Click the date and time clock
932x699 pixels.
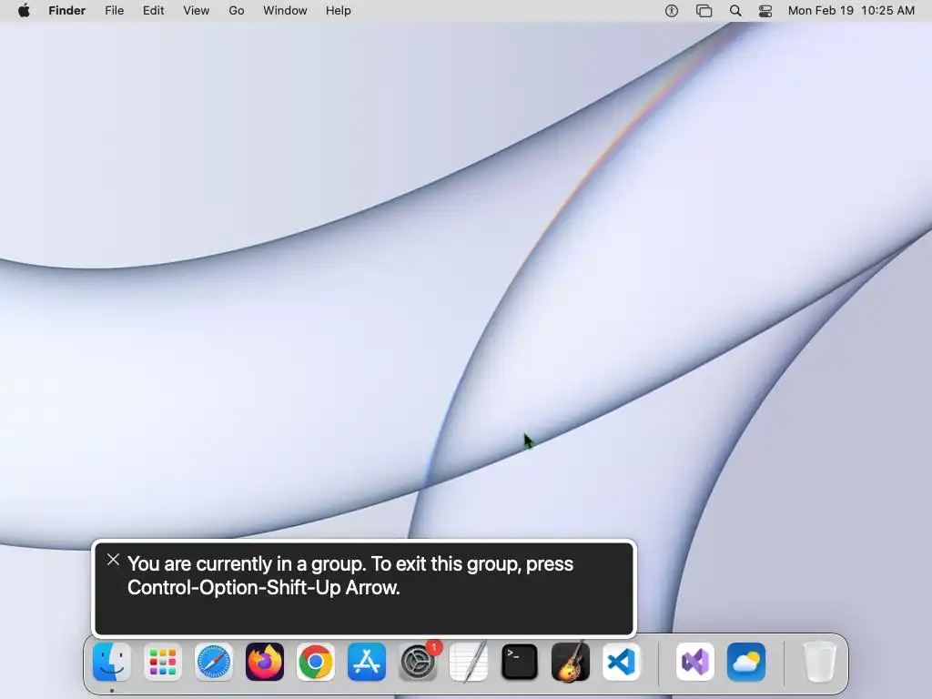point(851,11)
